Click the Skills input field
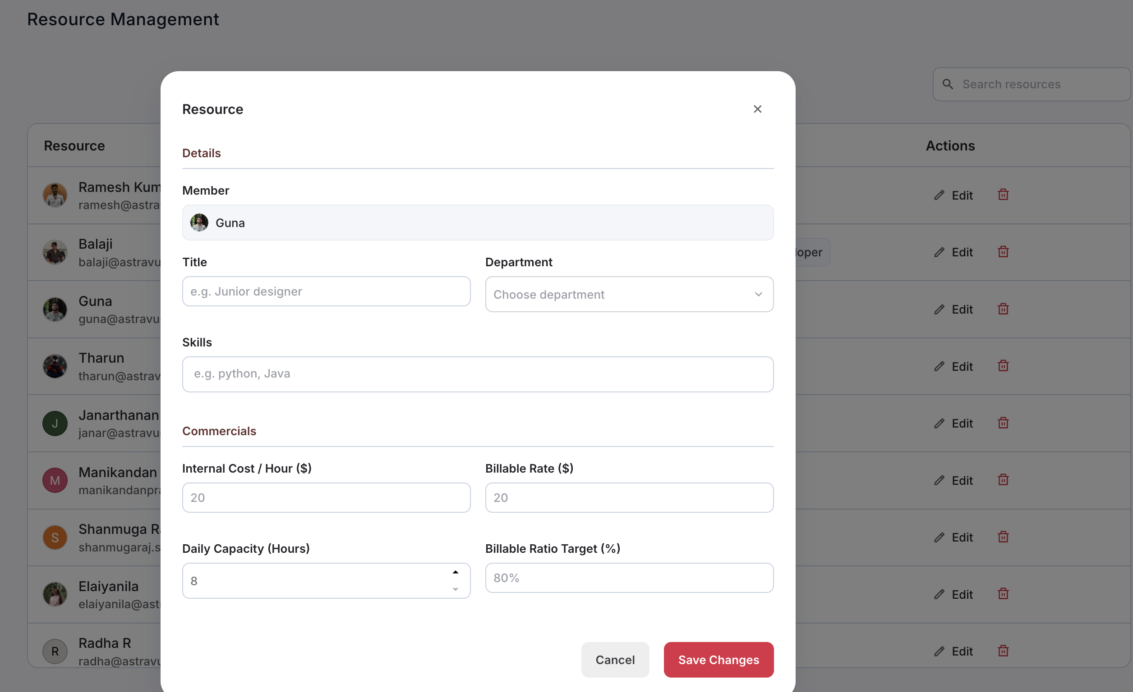1133x692 pixels. (478, 374)
